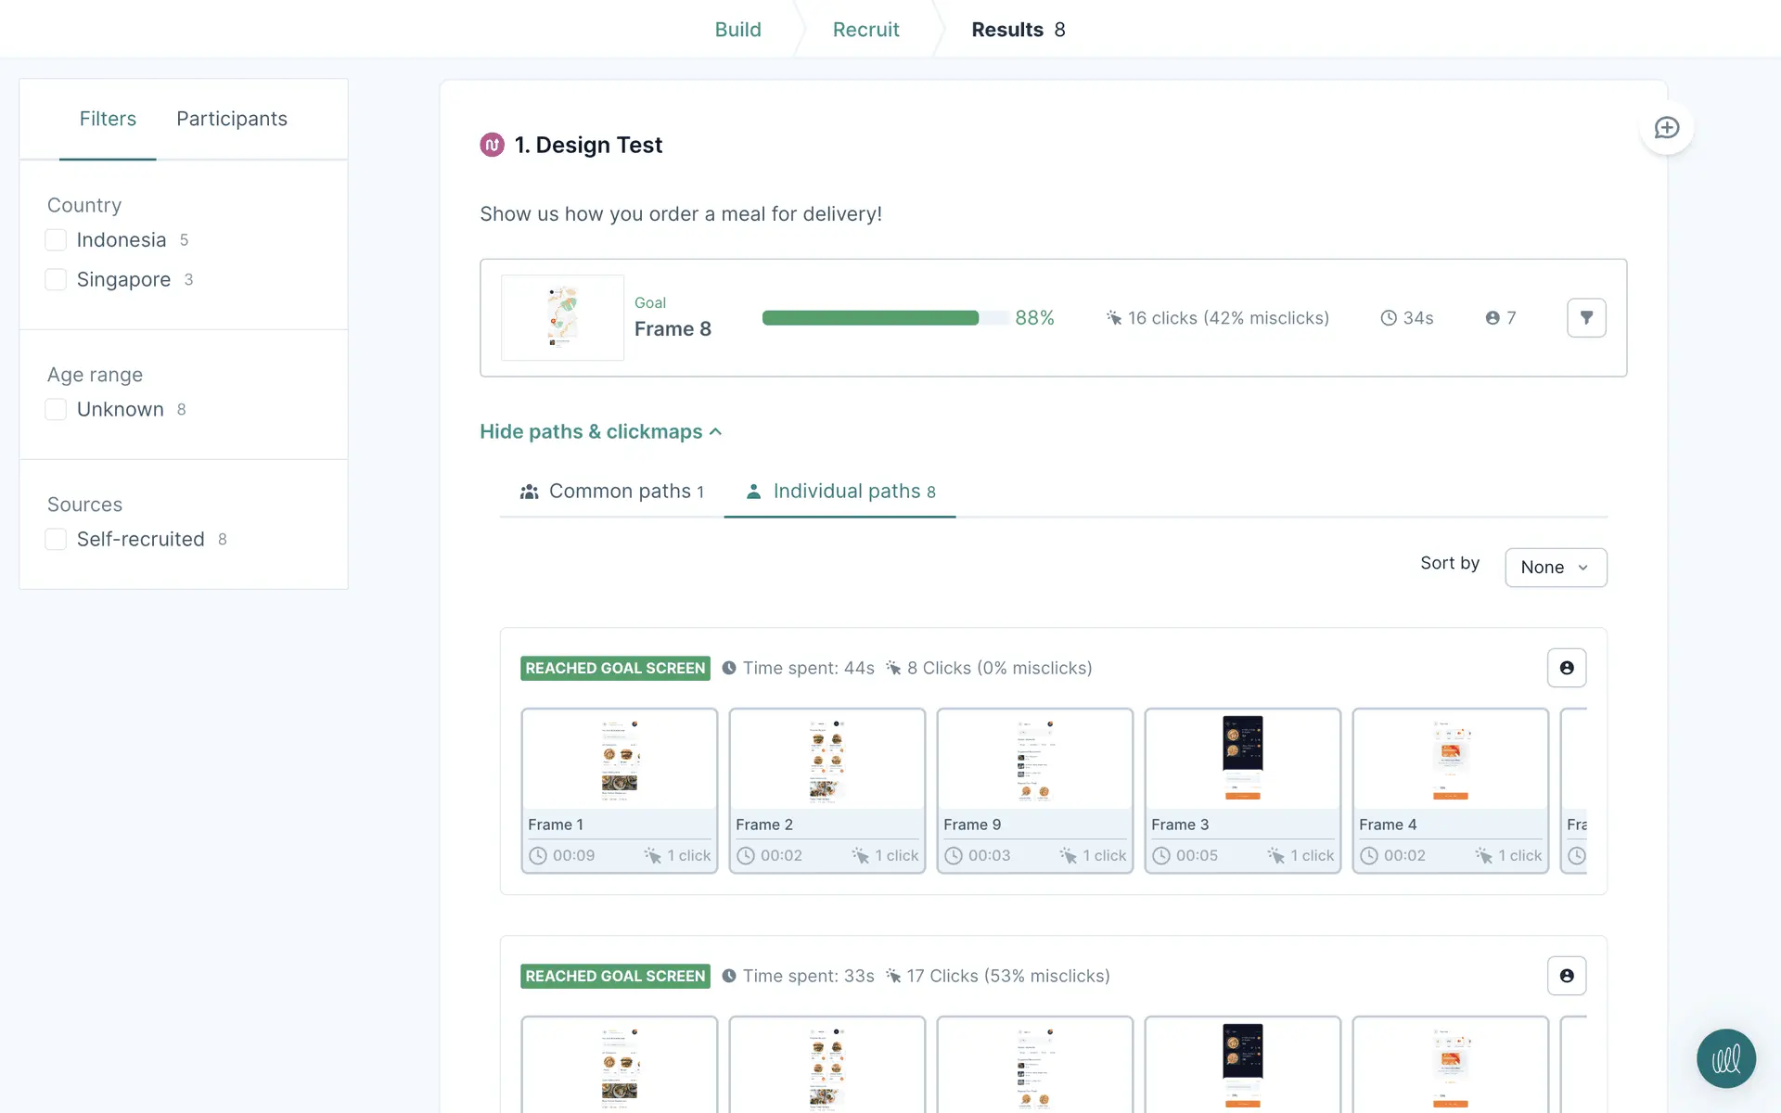Collapse Hide paths & clickmaps section

(600, 431)
